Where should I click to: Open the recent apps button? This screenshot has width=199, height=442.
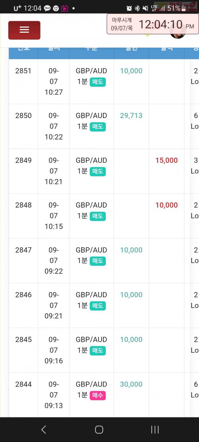[x=155, y=430]
